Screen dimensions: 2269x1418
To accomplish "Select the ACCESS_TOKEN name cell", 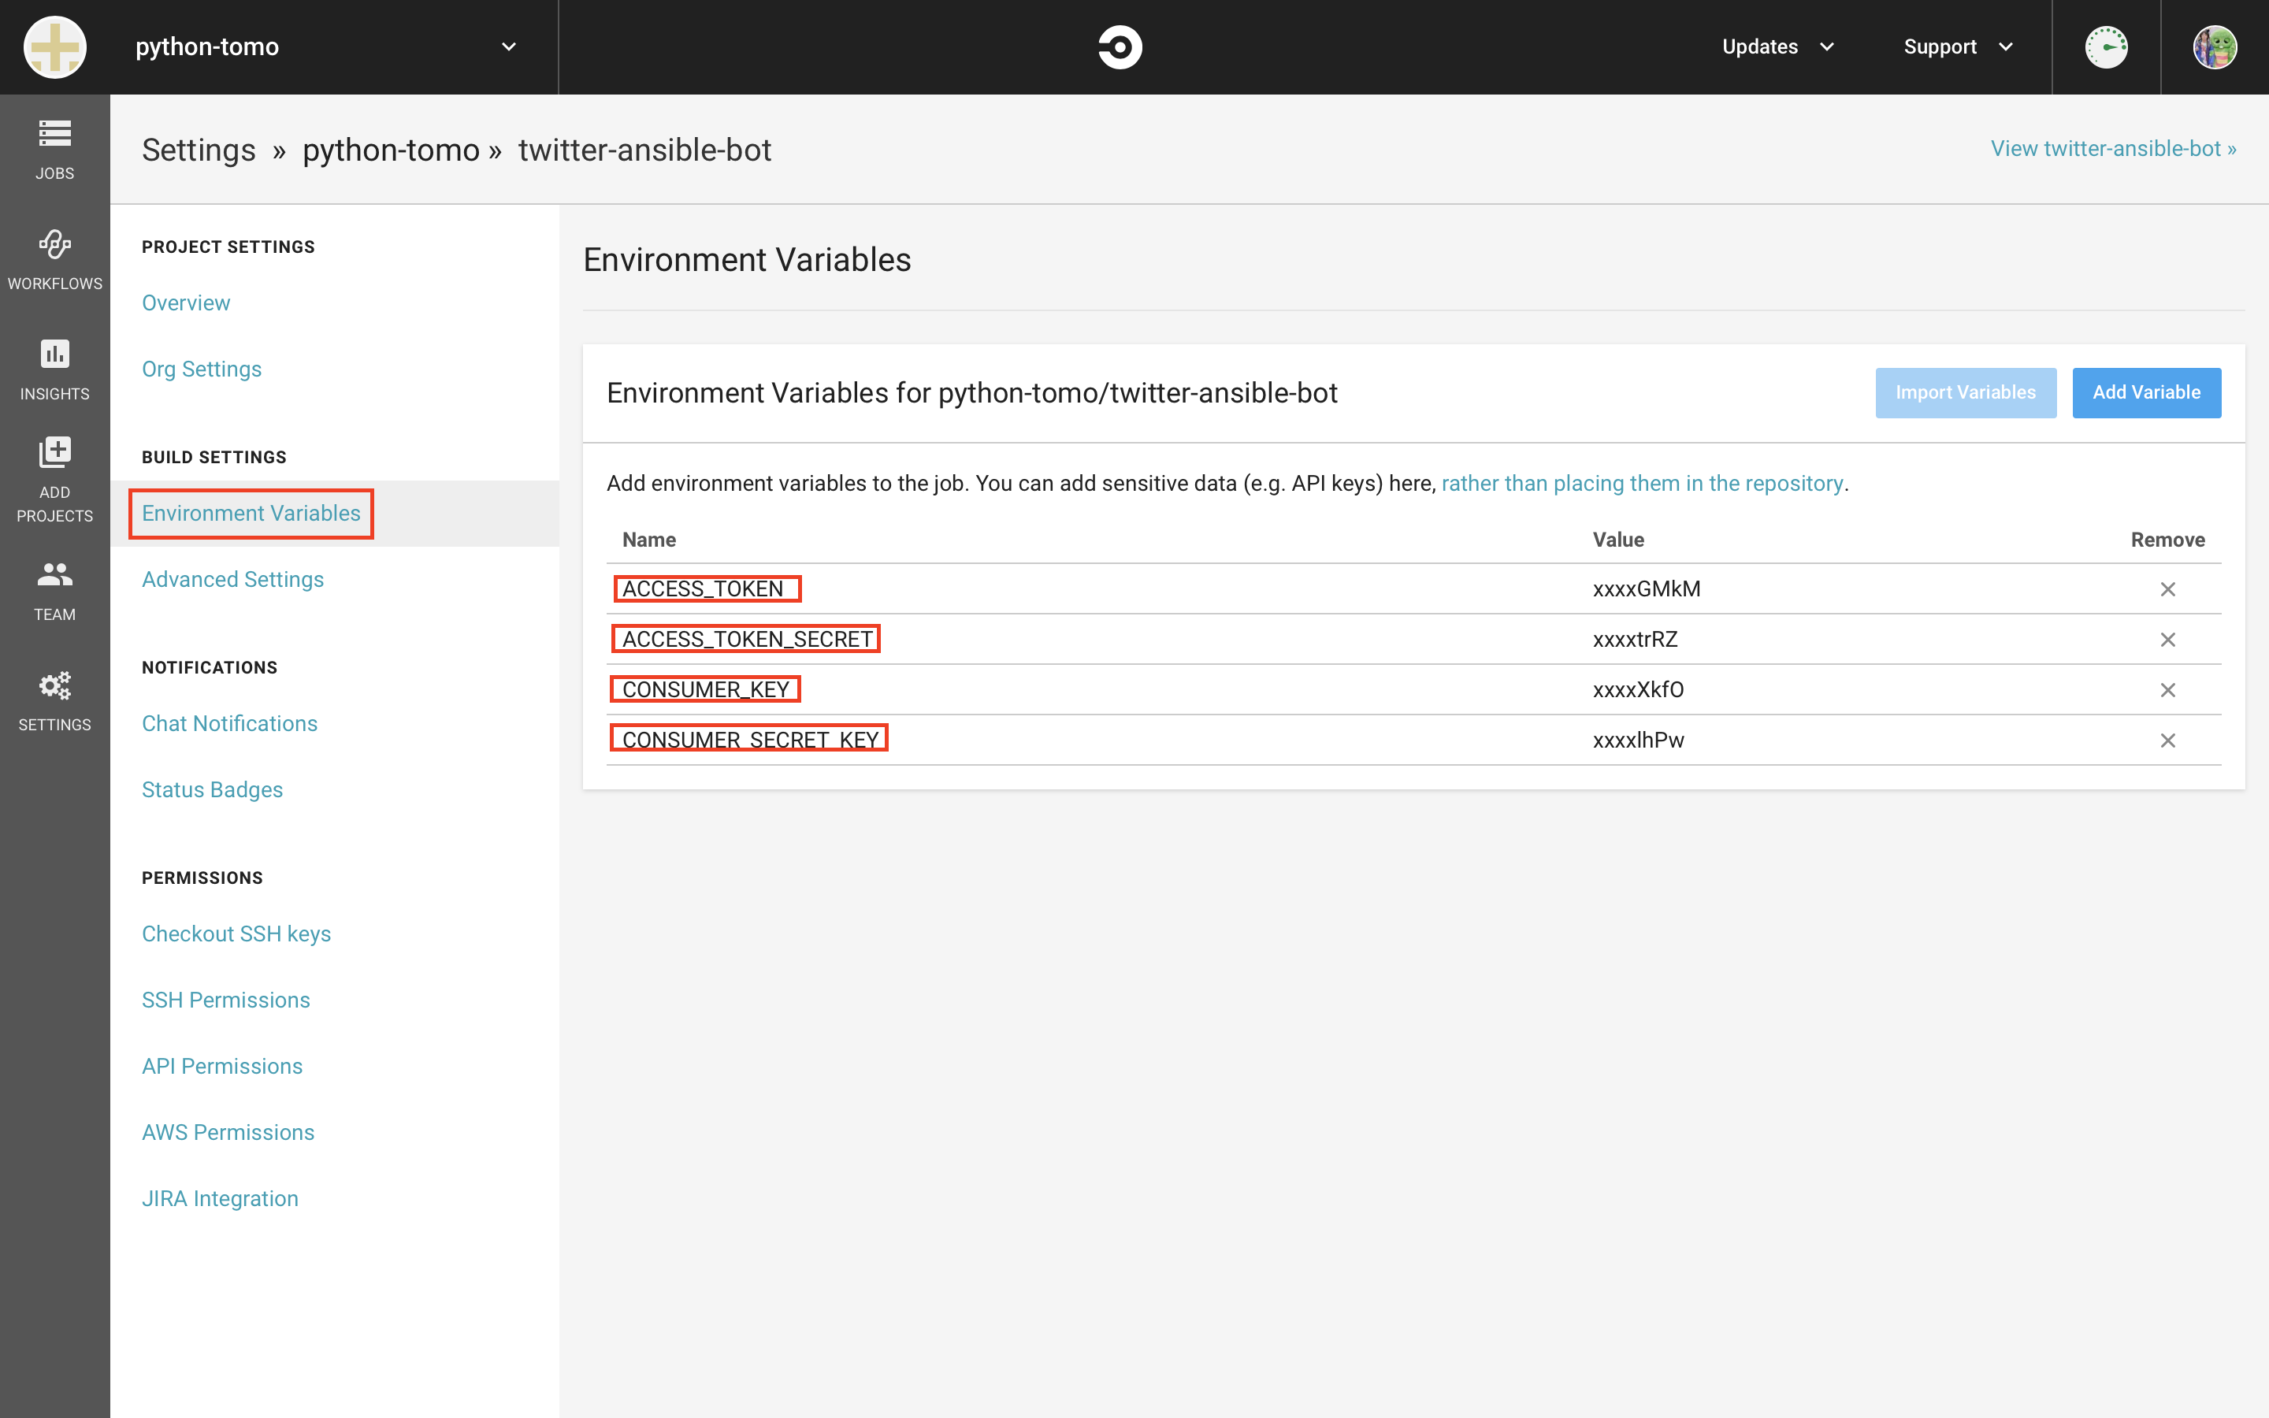I will 704,589.
